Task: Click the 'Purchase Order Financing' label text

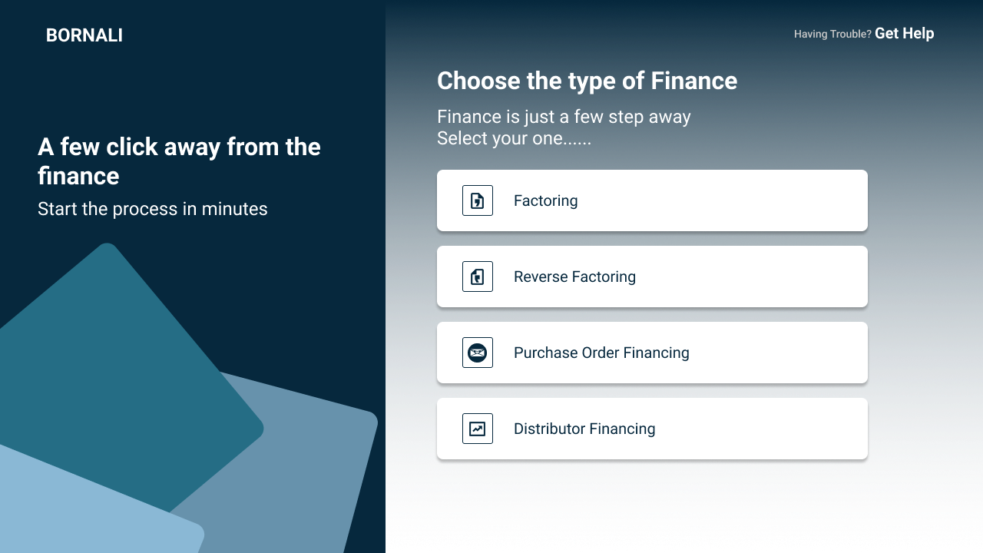Action: pos(601,353)
